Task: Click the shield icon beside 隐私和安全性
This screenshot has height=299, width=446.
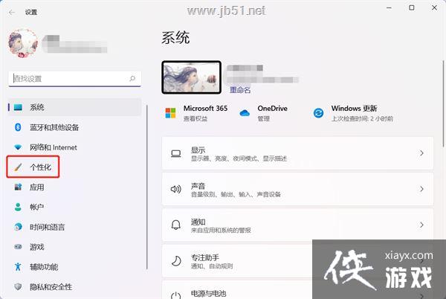Action: coord(18,286)
